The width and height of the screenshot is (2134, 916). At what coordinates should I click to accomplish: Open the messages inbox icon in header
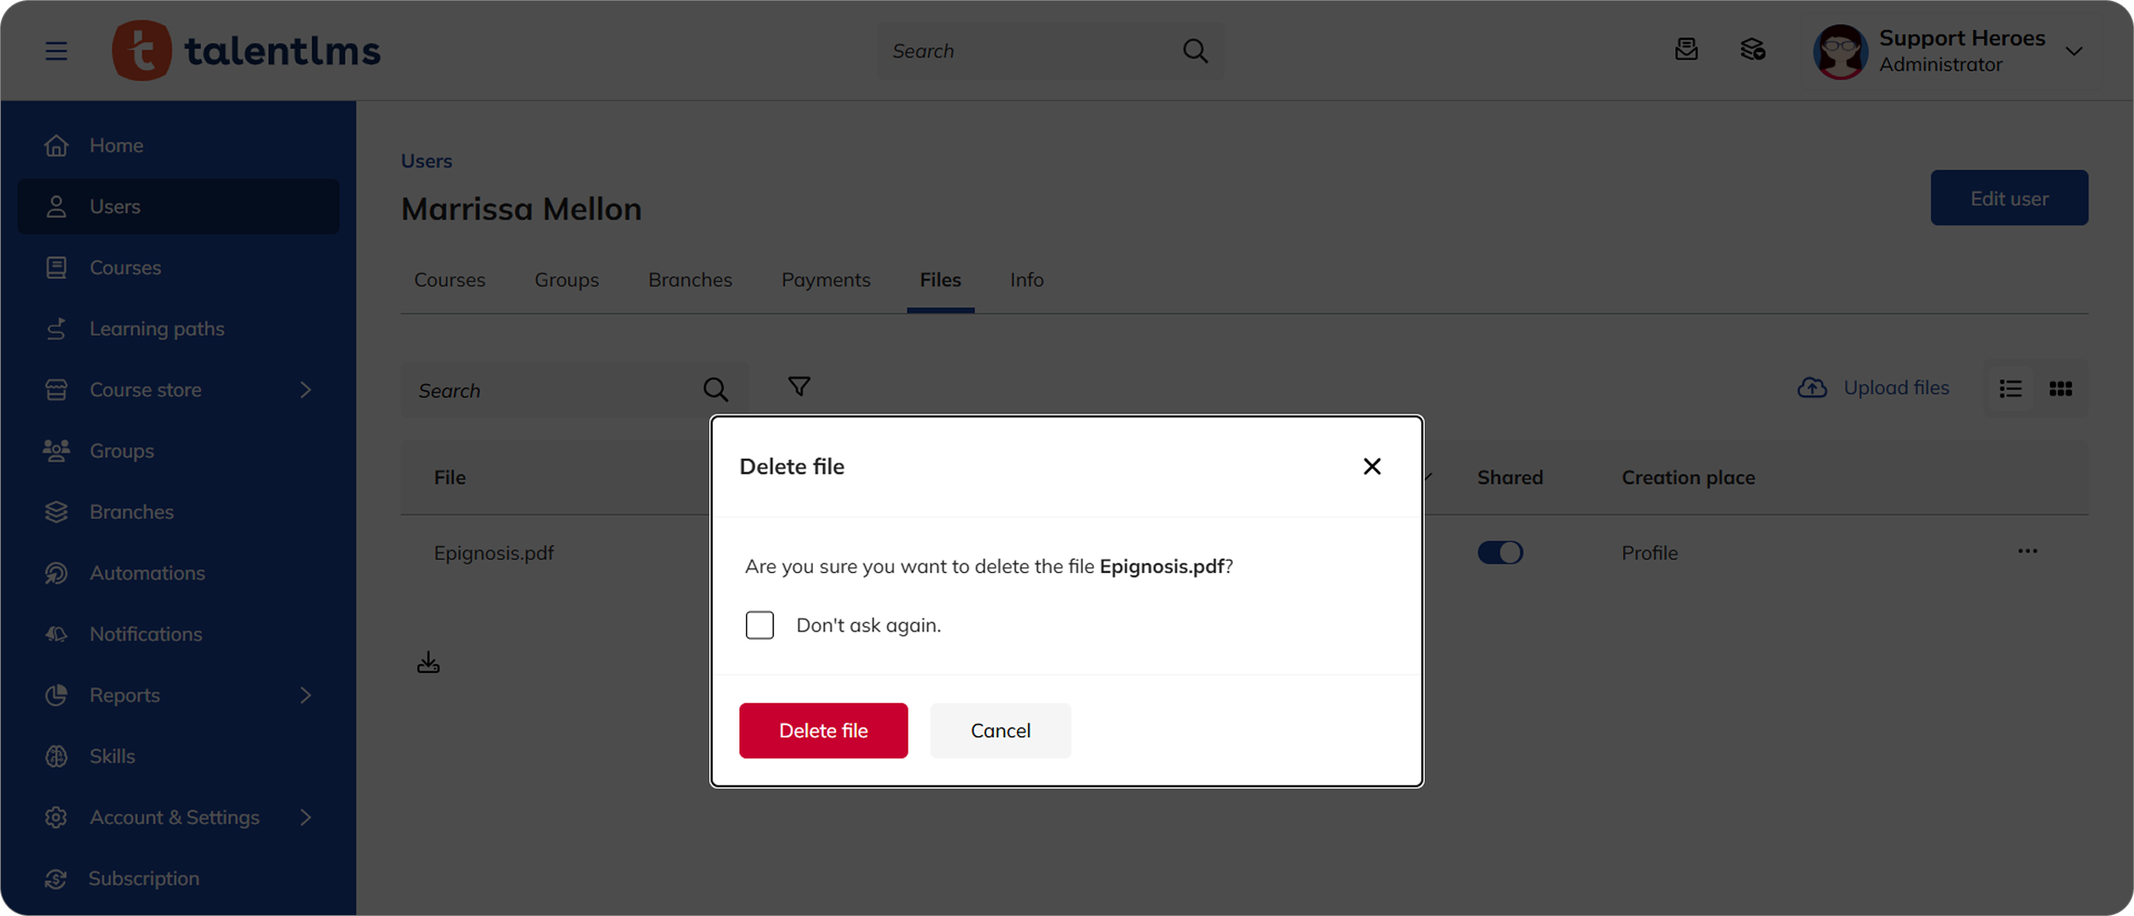[x=1686, y=50]
